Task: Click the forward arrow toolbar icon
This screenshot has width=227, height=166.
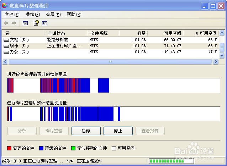Action: pos(14,23)
